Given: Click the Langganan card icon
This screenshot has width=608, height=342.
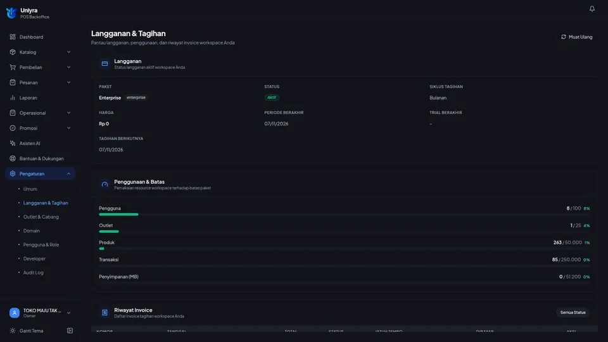Looking at the screenshot, I should click(104, 63).
